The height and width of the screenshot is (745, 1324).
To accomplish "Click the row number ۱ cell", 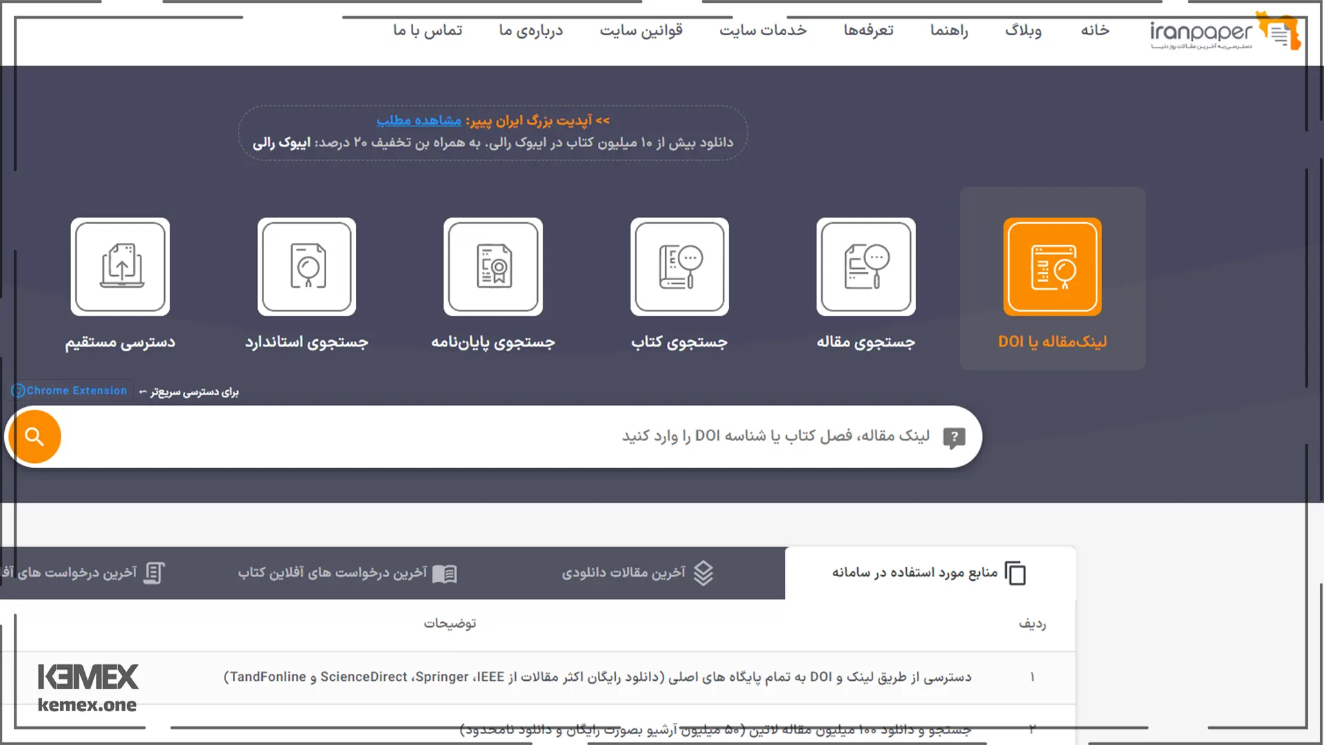I will (1032, 677).
